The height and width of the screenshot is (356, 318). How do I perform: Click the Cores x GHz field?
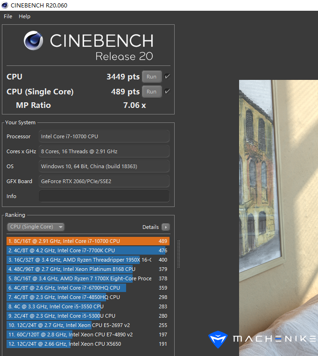pos(104,151)
